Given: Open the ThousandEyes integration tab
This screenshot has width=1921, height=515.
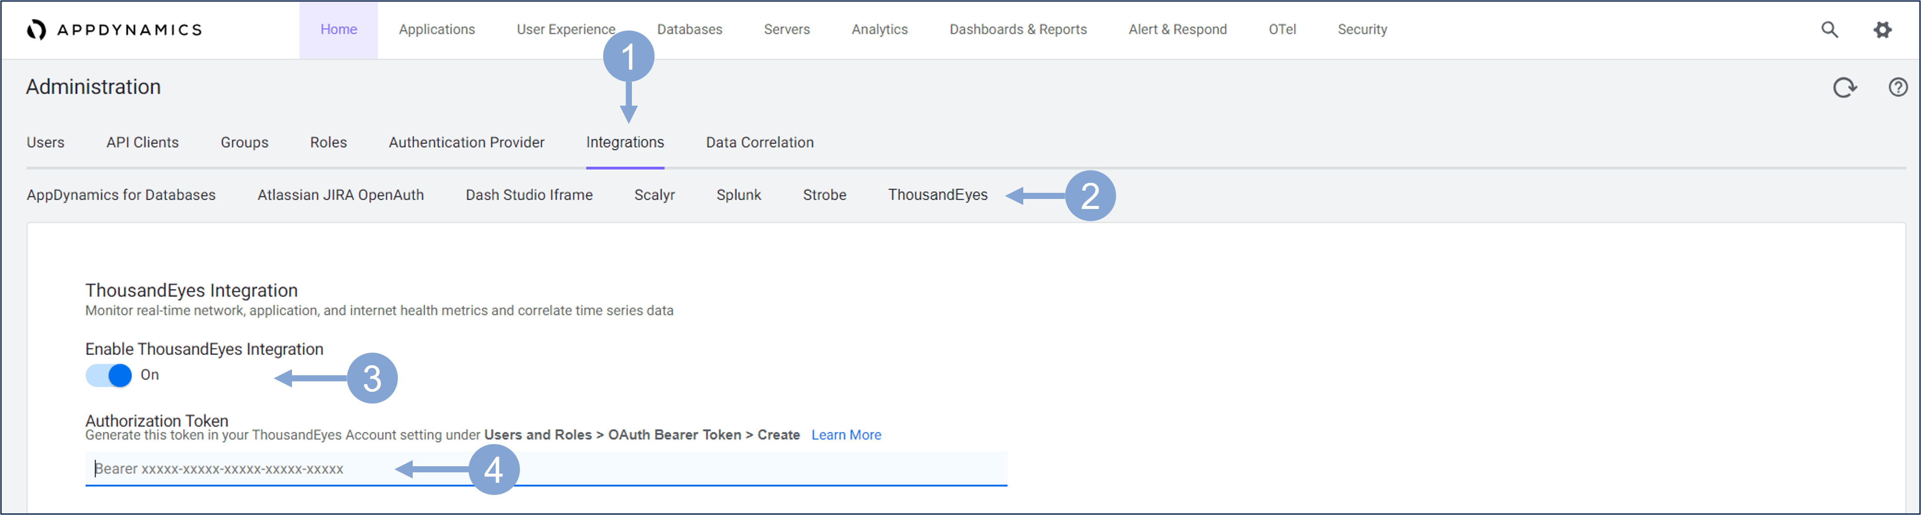Looking at the screenshot, I should click(x=937, y=195).
